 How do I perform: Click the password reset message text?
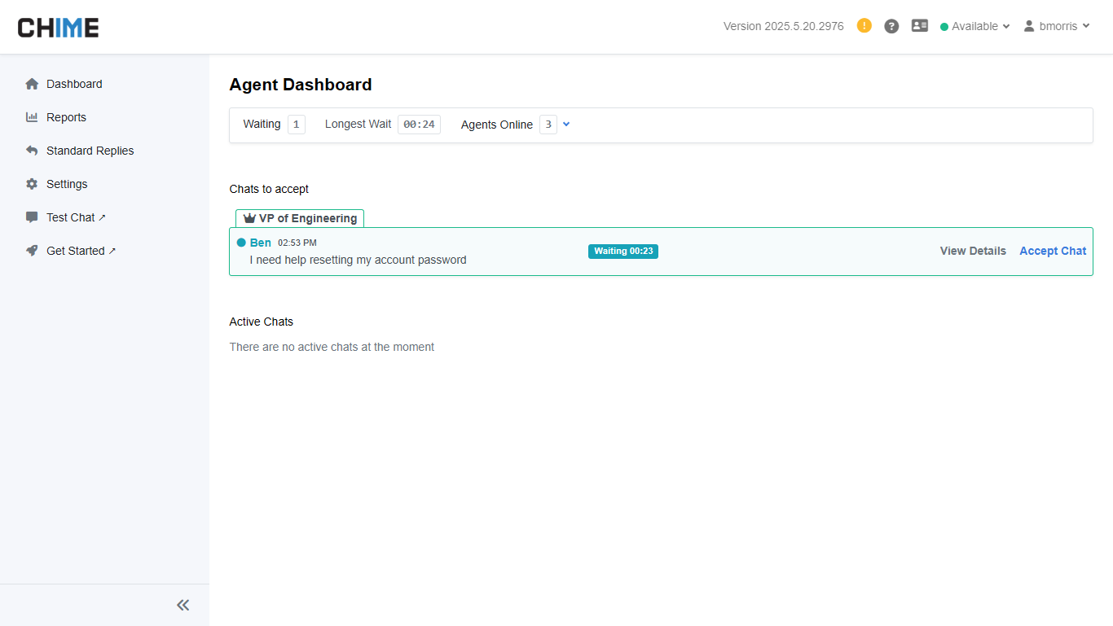358,260
